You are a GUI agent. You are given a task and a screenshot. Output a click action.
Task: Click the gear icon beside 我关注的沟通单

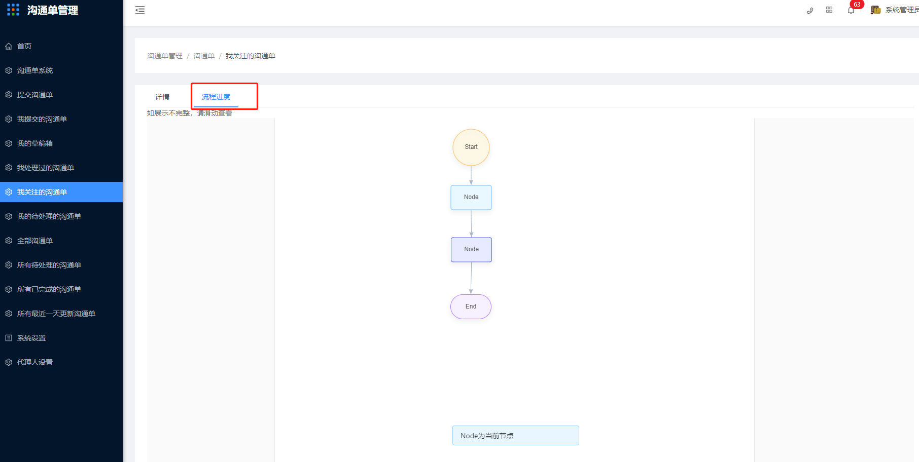9,192
